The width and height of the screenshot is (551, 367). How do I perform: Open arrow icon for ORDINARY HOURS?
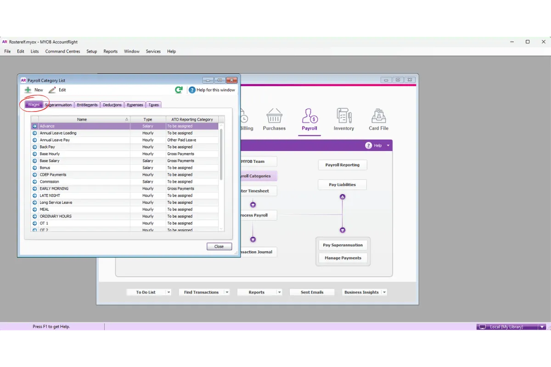click(x=34, y=216)
